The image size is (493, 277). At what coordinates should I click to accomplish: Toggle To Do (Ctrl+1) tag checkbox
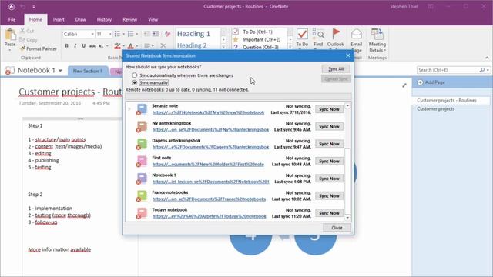(x=236, y=32)
